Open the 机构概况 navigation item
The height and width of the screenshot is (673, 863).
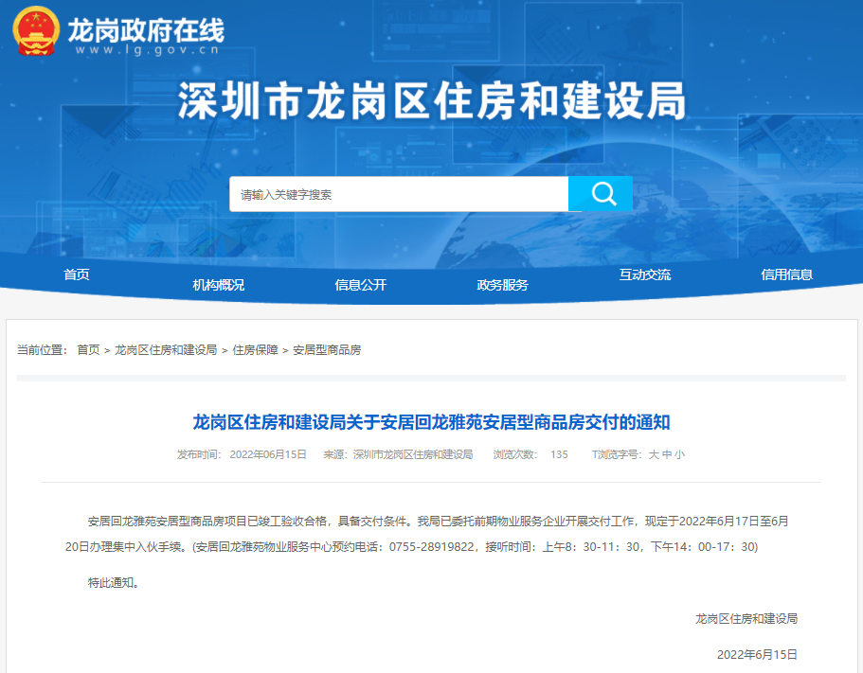coord(218,285)
